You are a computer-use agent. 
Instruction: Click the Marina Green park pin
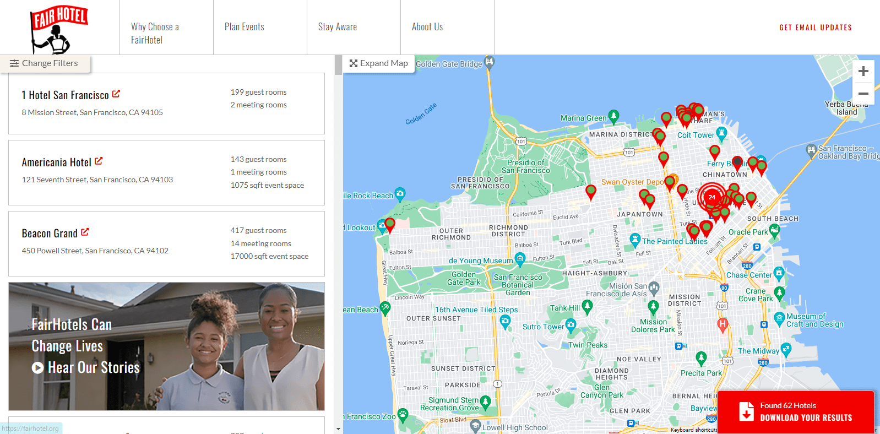click(613, 116)
